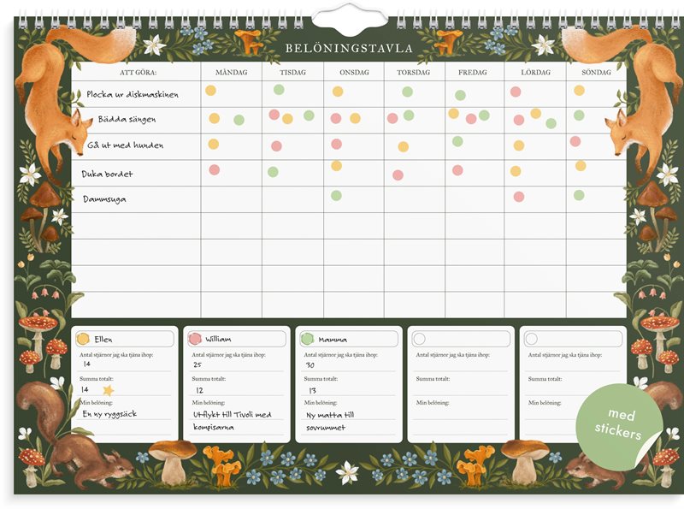The height and width of the screenshot is (509, 684).
Task: Select the pink sticker in Dammsuga's Lördag cell
Action: (x=519, y=197)
